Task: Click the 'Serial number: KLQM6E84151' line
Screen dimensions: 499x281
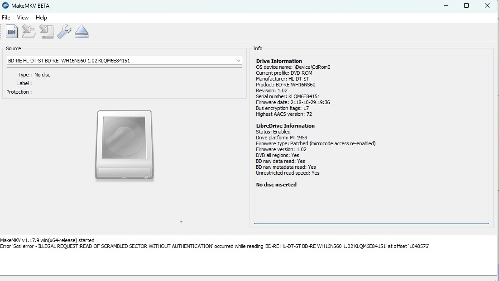Action: (x=288, y=96)
